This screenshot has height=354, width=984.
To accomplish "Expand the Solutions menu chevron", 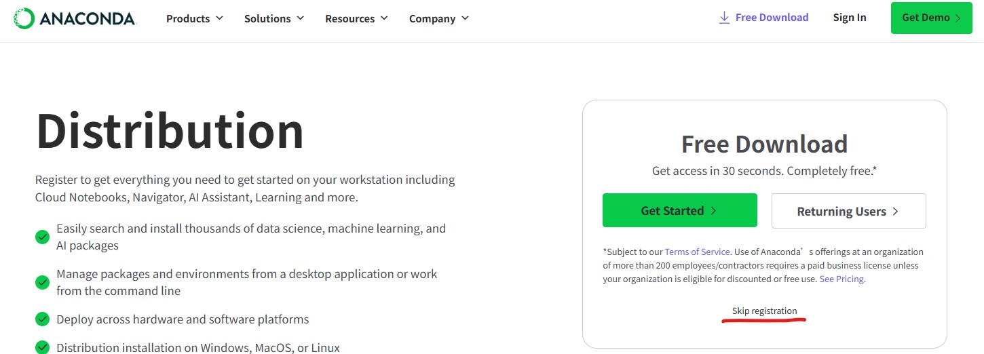I will tap(300, 18).
